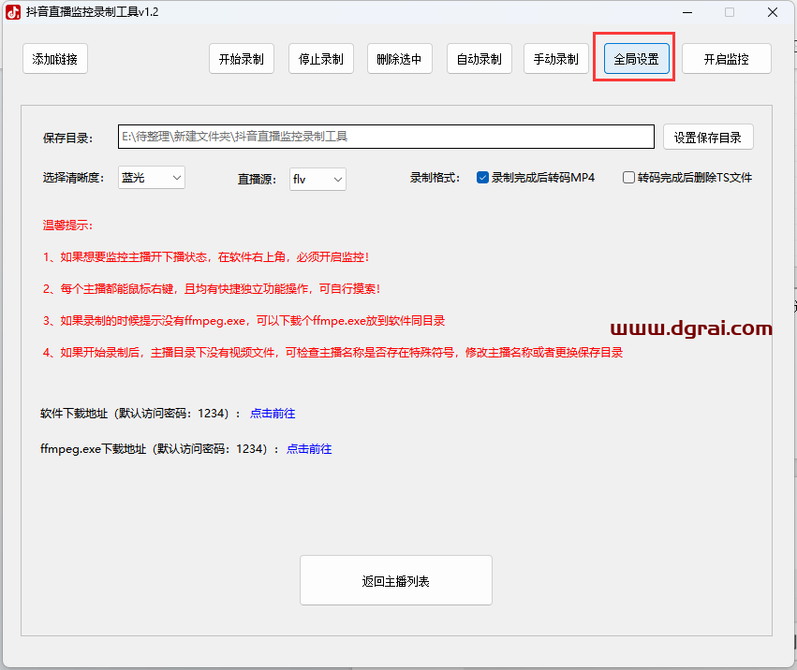This screenshot has width=797, height=670.
Task: Click the 保存目录 path field
Action: pos(386,137)
